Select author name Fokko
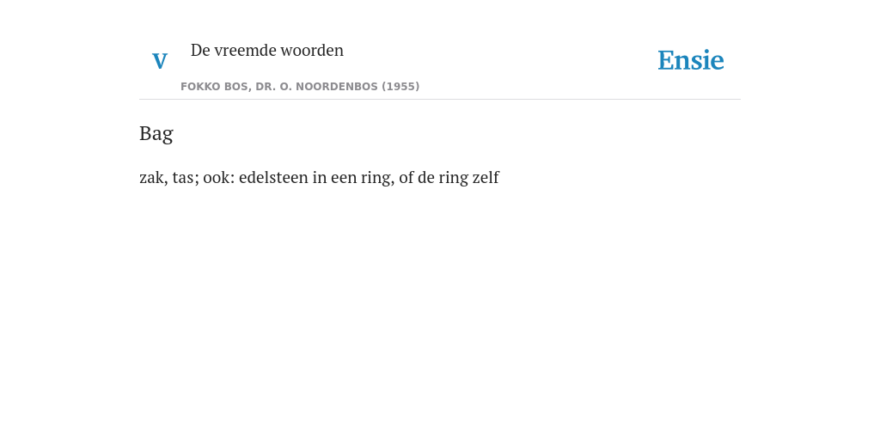The width and height of the screenshot is (880, 440). [x=198, y=87]
